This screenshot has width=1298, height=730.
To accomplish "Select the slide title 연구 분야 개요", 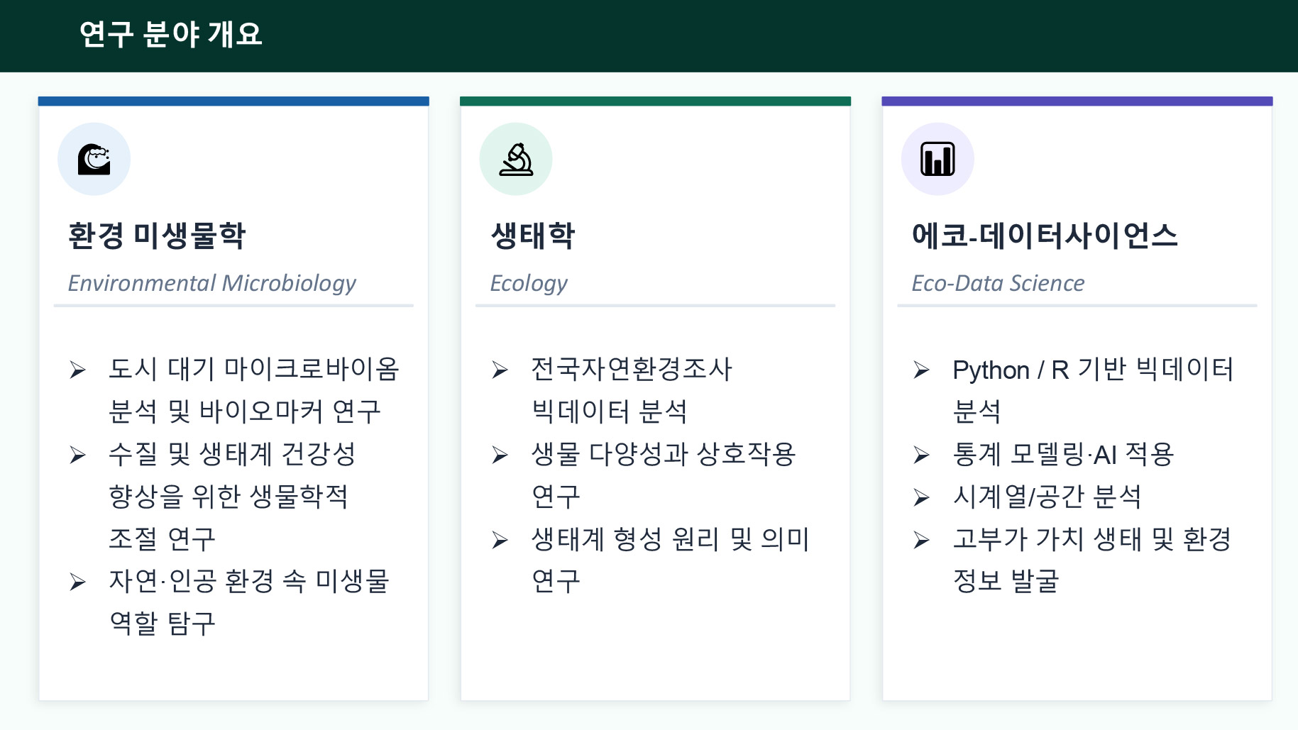I will pos(171,34).
